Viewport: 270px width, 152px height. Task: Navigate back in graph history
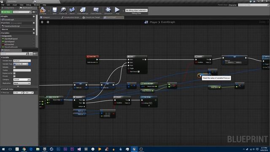click(42, 22)
